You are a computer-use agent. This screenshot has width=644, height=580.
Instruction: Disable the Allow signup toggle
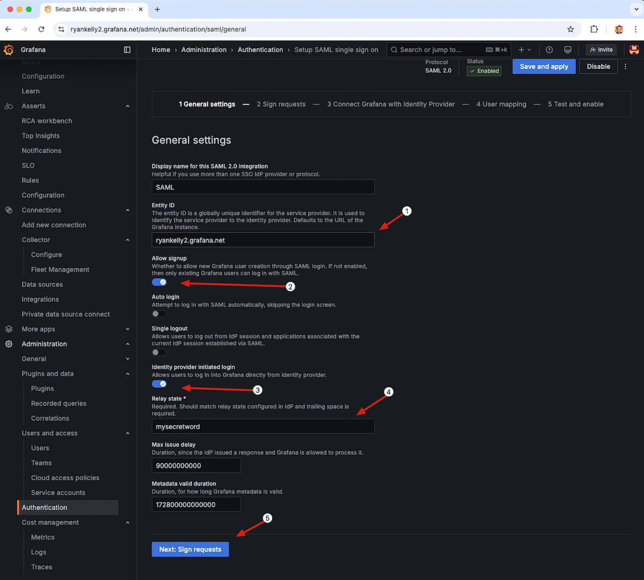[x=159, y=282]
